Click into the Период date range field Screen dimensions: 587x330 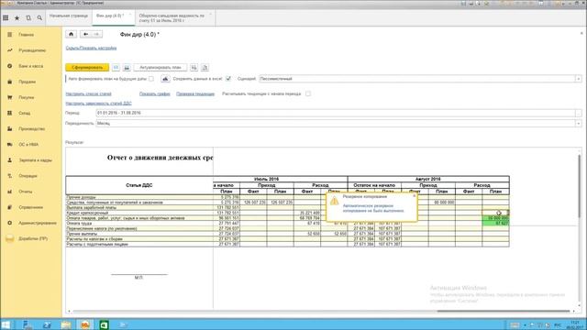coord(336,113)
